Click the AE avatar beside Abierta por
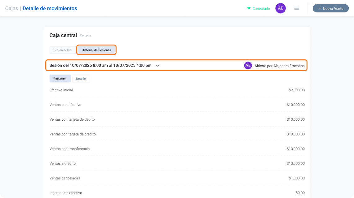Screen dimensions: 354x198 tap(248, 66)
